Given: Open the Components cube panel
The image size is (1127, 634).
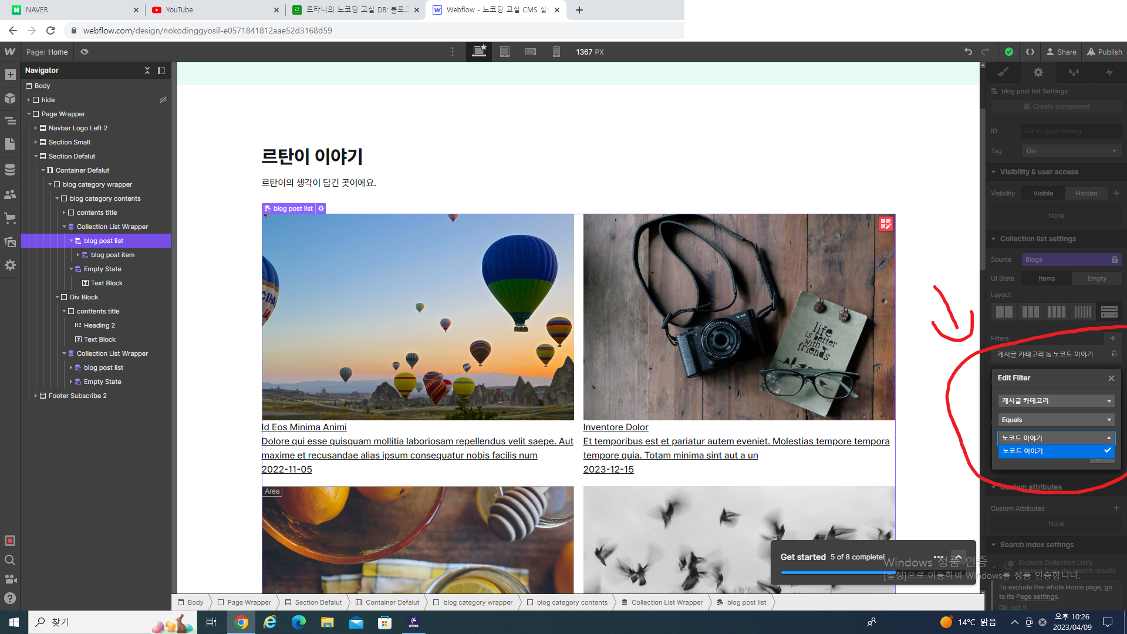Looking at the screenshot, I should 10,98.
